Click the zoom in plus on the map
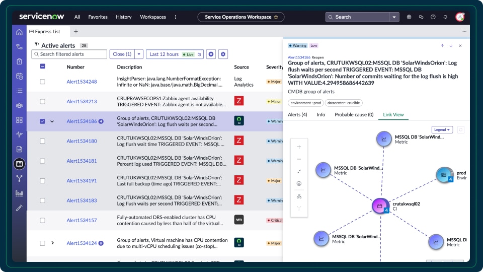This screenshot has height=272, width=483. point(299,147)
